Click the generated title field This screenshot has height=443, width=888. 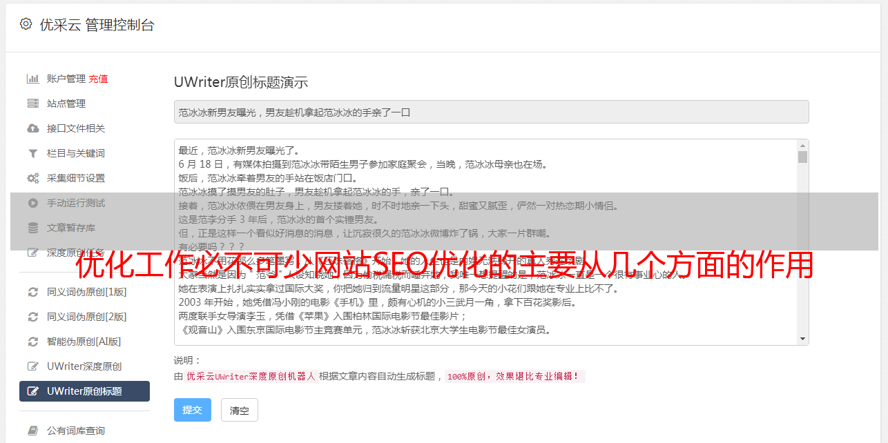tap(491, 112)
